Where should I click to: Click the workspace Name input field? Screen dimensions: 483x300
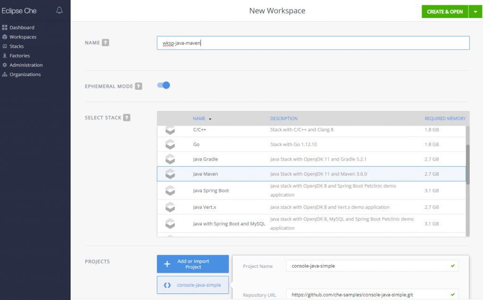[313, 43]
